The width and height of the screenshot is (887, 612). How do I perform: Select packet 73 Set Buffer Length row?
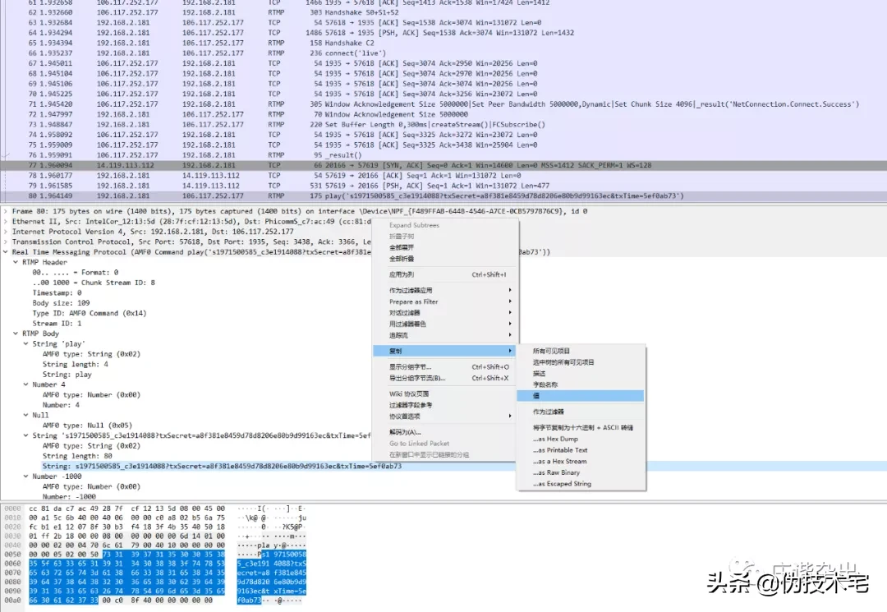pyautogui.click(x=443, y=124)
